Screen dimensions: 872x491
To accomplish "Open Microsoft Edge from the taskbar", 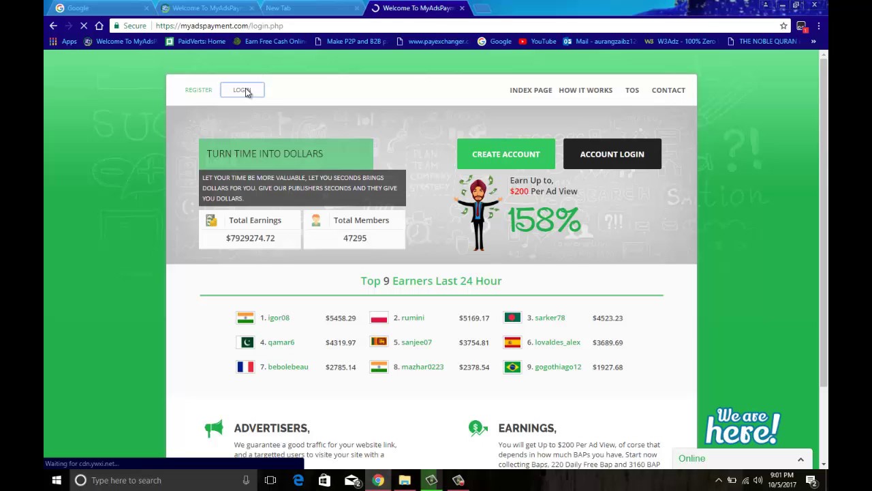I will [x=298, y=480].
